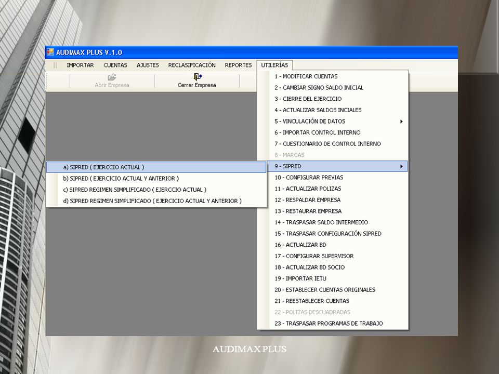The width and height of the screenshot is (499, 374).
Task: Click the Abrir Empresa folder icon
Action: click(112, 77)
